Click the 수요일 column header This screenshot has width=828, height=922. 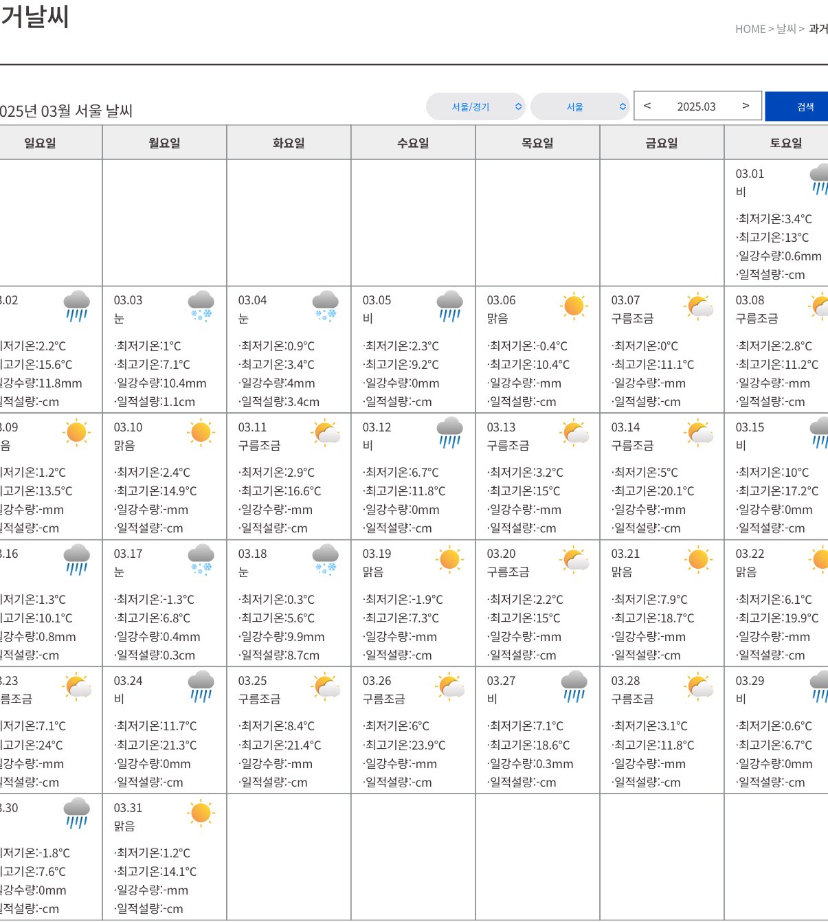pyautogui.click(x=413, y=143)
